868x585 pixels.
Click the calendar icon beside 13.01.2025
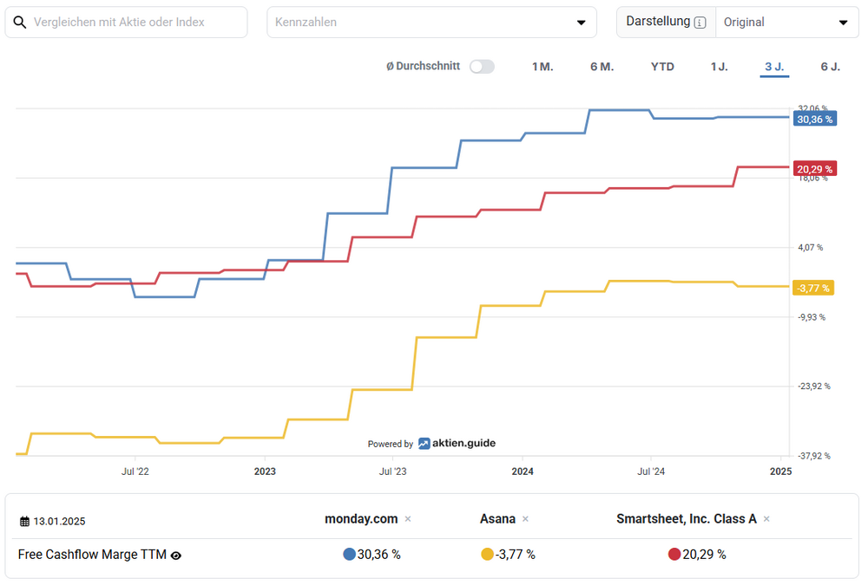pos(24,521)
